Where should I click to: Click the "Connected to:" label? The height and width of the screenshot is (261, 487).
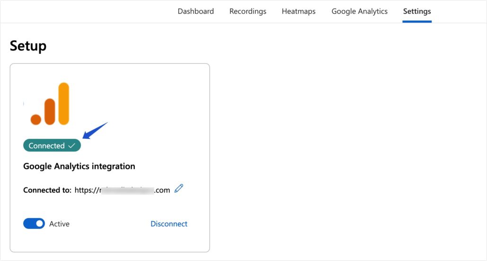pyautogui.click(x=47, y=190)
